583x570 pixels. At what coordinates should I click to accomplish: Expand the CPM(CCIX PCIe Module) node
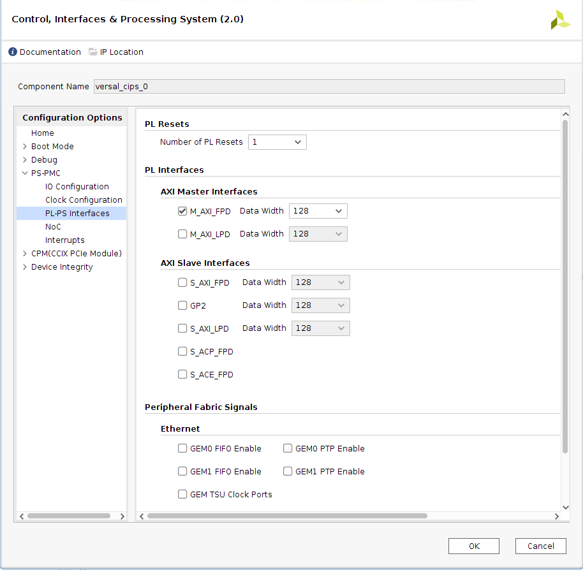click(24, 253)
